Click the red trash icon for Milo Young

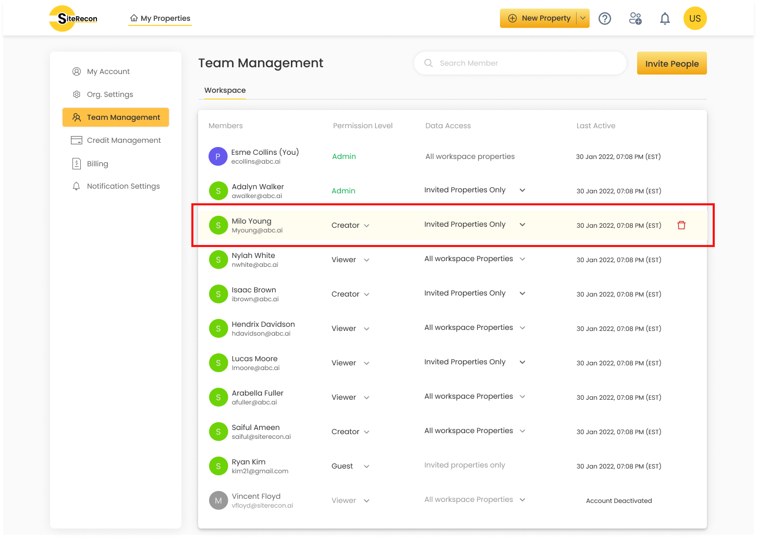[x=681, y=225]
